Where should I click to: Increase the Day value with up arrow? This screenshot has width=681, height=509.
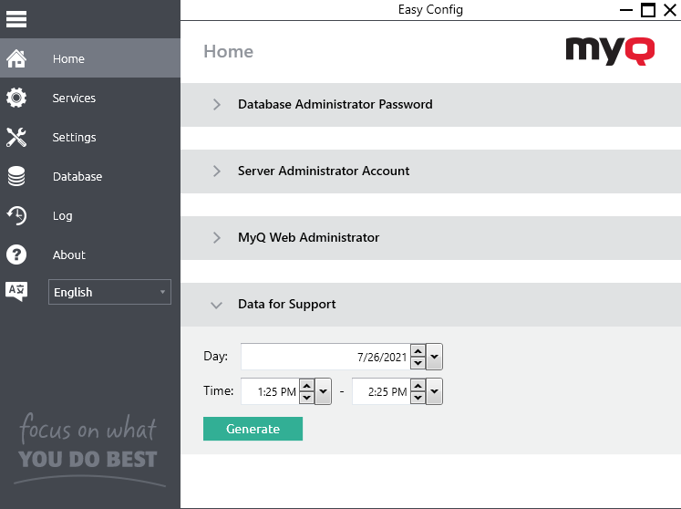(418, 351)
